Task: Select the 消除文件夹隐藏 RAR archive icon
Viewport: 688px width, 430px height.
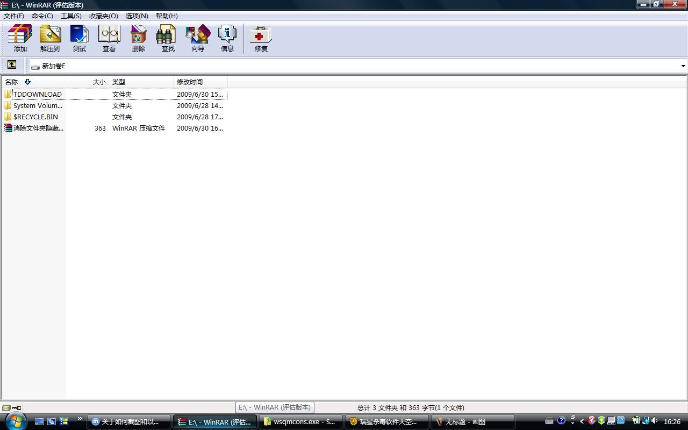Action: point(8,128)
